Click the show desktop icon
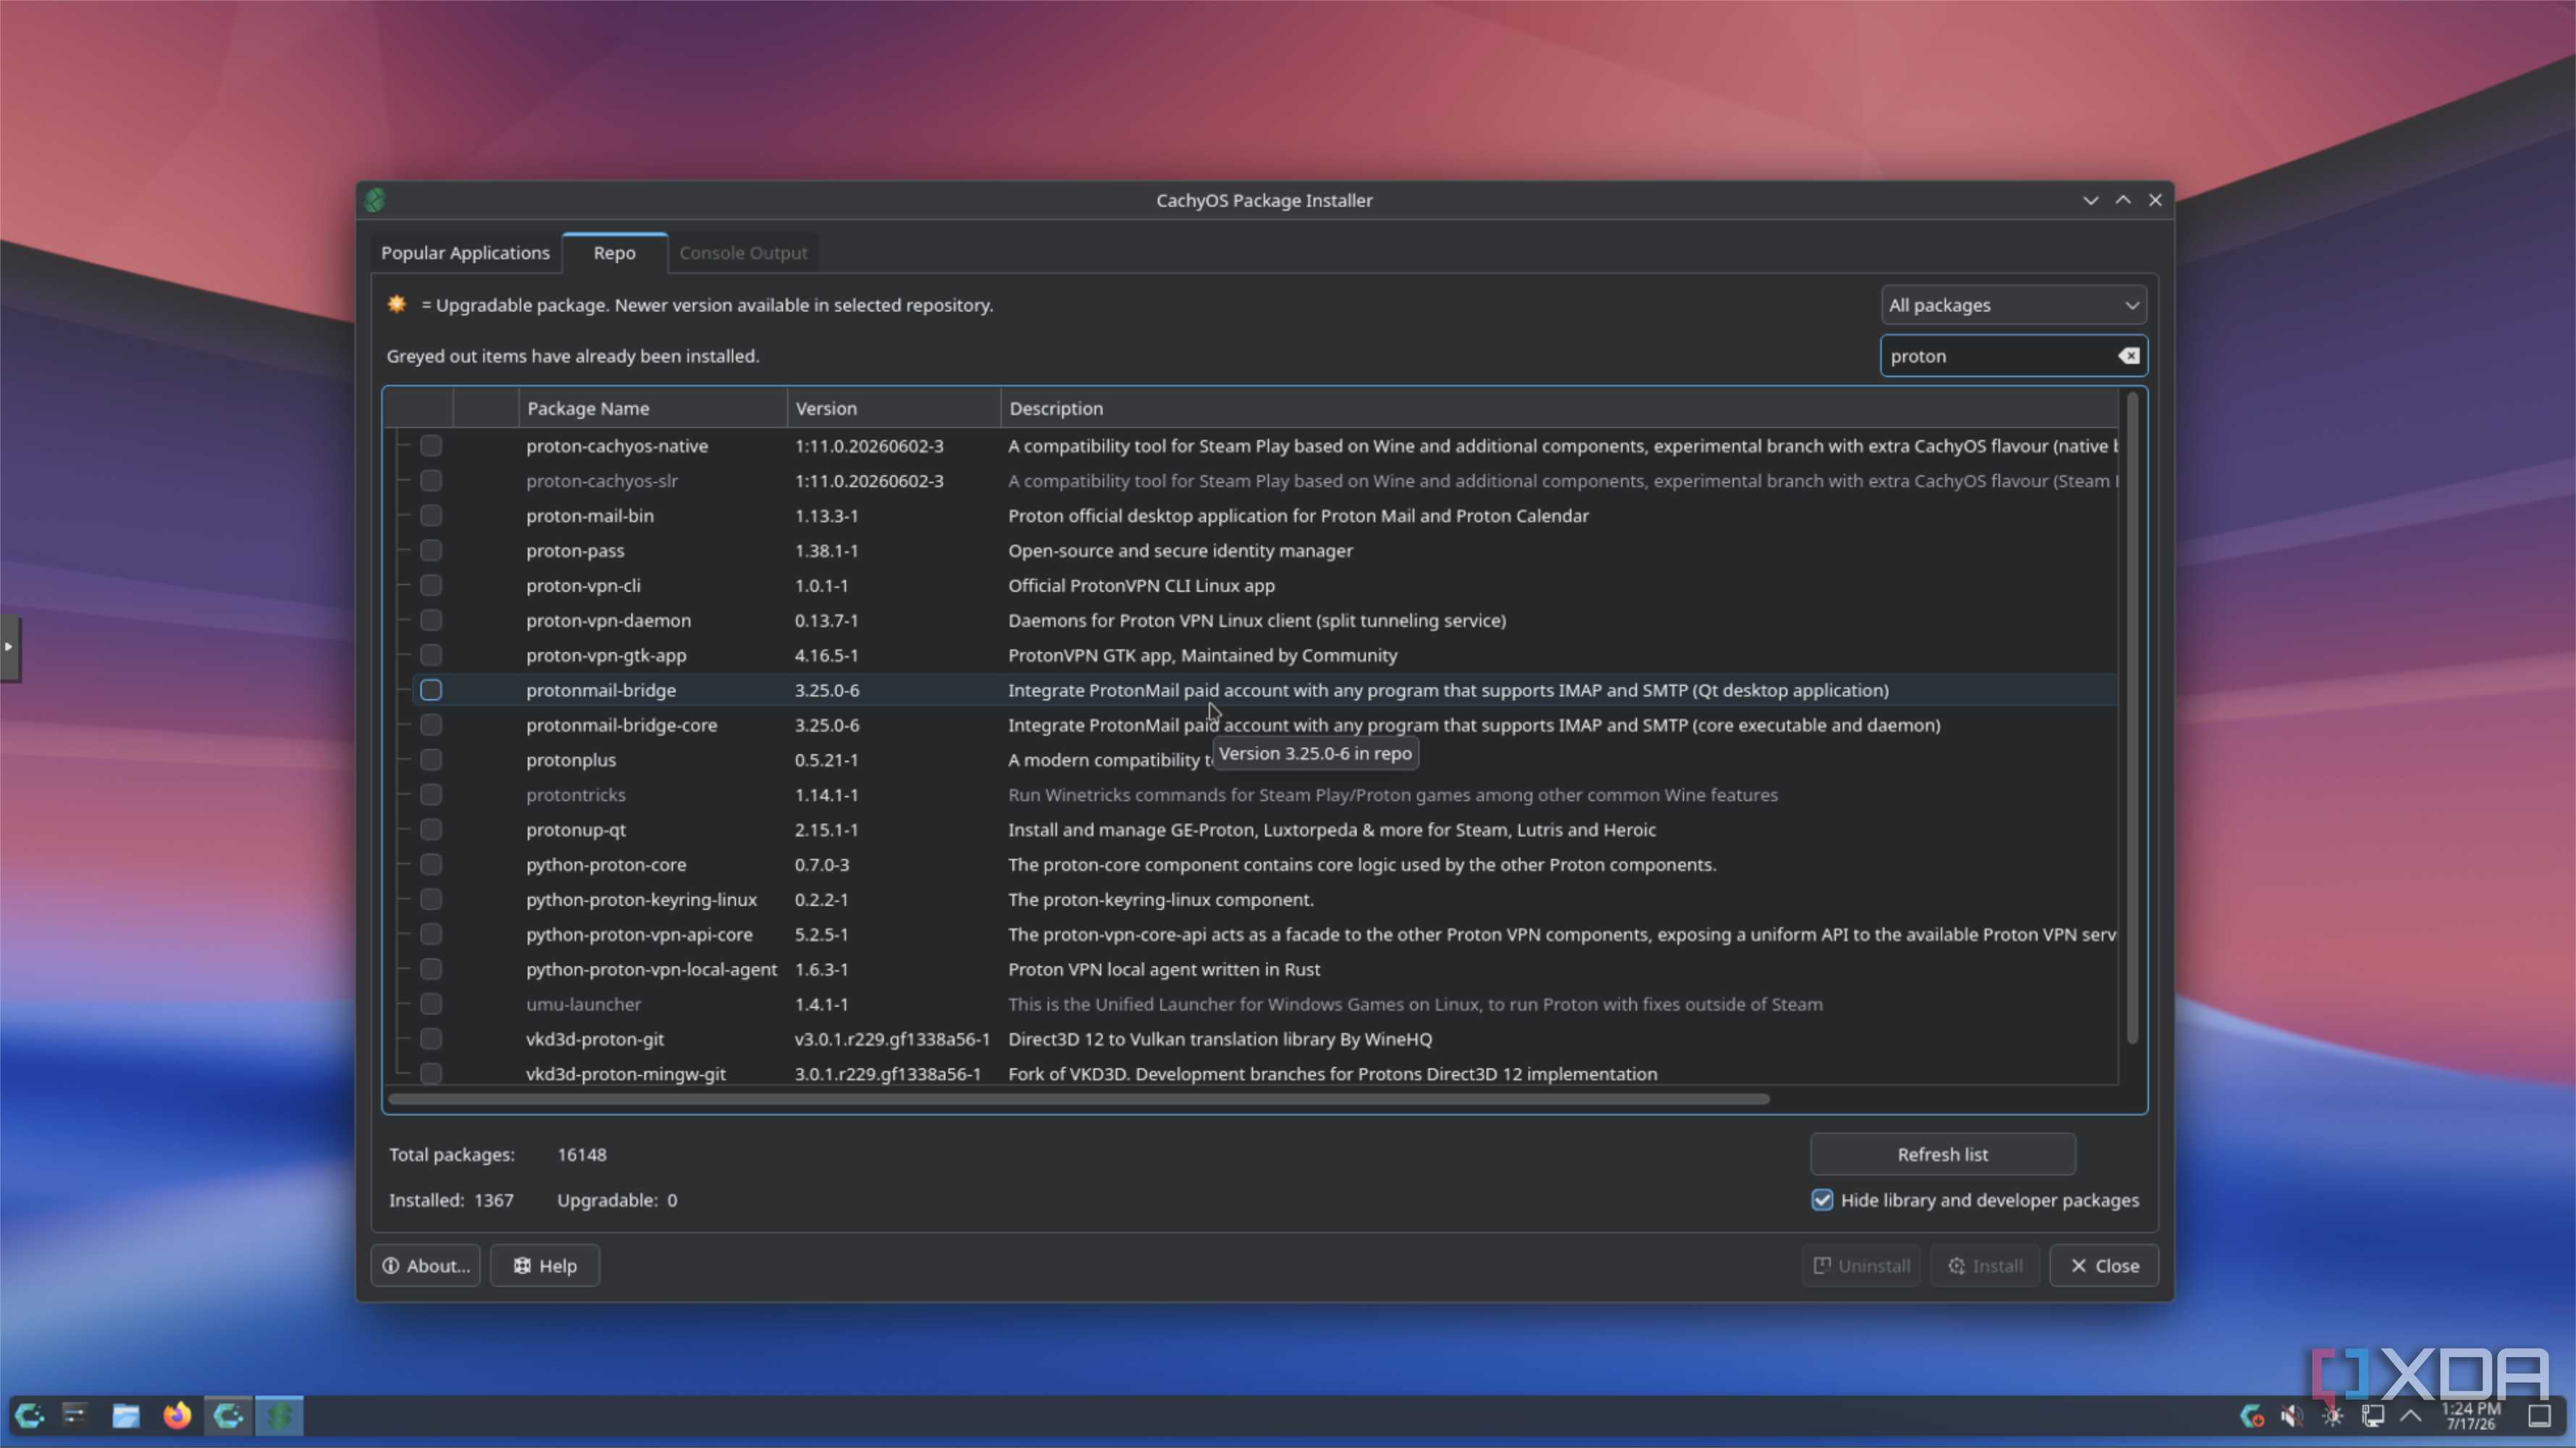The height and width of the screenshot is (1448, 2576). coord(2540,1416)
